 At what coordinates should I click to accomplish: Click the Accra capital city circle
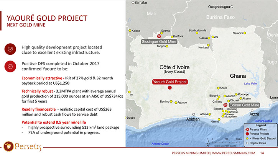[x=252, y=111]
